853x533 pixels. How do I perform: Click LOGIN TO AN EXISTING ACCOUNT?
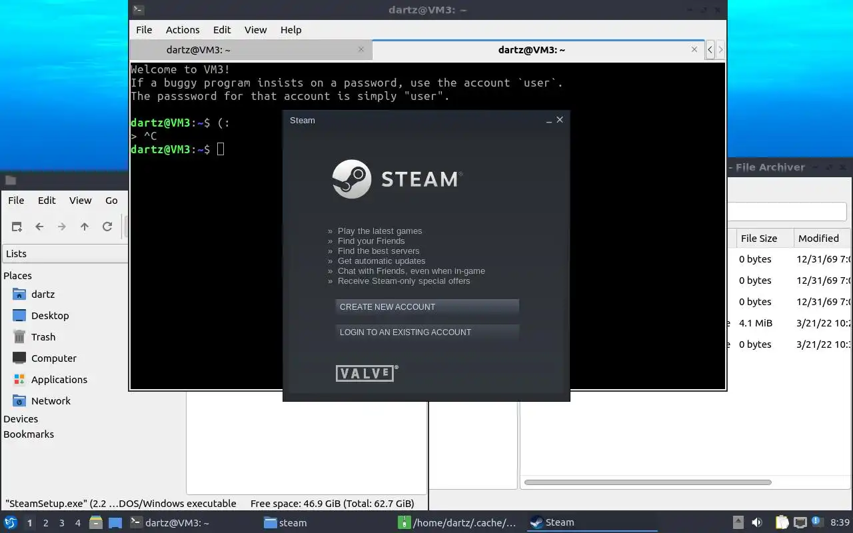coord(426,332)
